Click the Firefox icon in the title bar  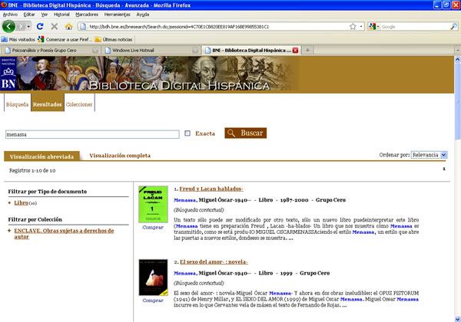(4, 5)
